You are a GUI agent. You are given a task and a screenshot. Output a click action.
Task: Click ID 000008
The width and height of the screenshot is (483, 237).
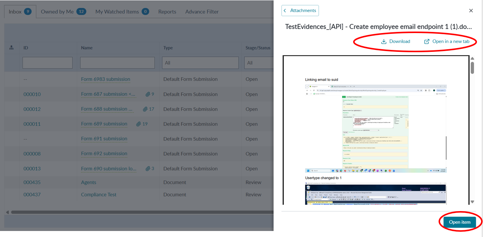coord(32,154)
